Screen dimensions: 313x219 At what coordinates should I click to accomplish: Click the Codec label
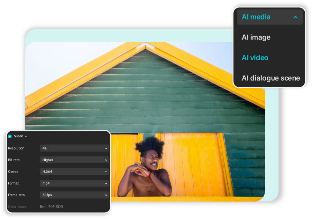click(x=13, y=172)
